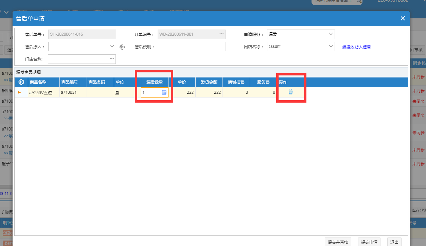Click the 漏发商品明细 section title
The image size is (426, 246).
point(29,72)
